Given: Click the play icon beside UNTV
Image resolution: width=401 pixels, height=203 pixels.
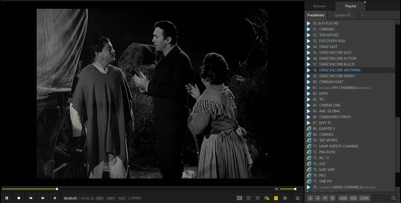Looking at the screenshot, I should coord(309,94).
